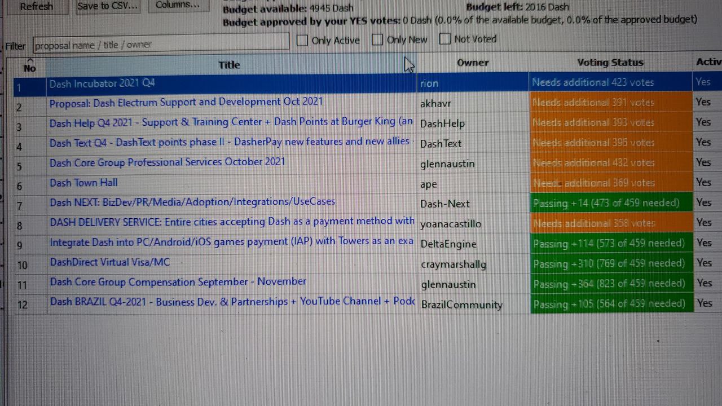The height and width of the screenshot is (406, 722).
Task: Sort by Voting Status column header
Action: 610,63
